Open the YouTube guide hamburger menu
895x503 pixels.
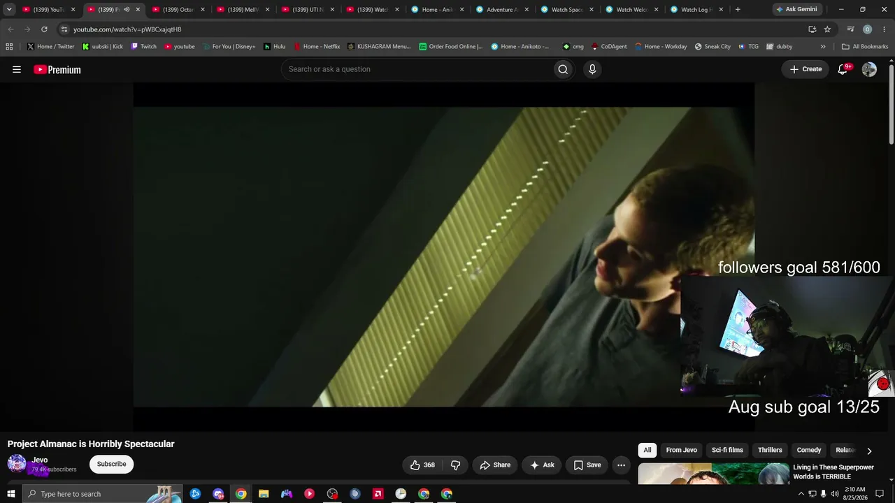click(x=17, y=69)
